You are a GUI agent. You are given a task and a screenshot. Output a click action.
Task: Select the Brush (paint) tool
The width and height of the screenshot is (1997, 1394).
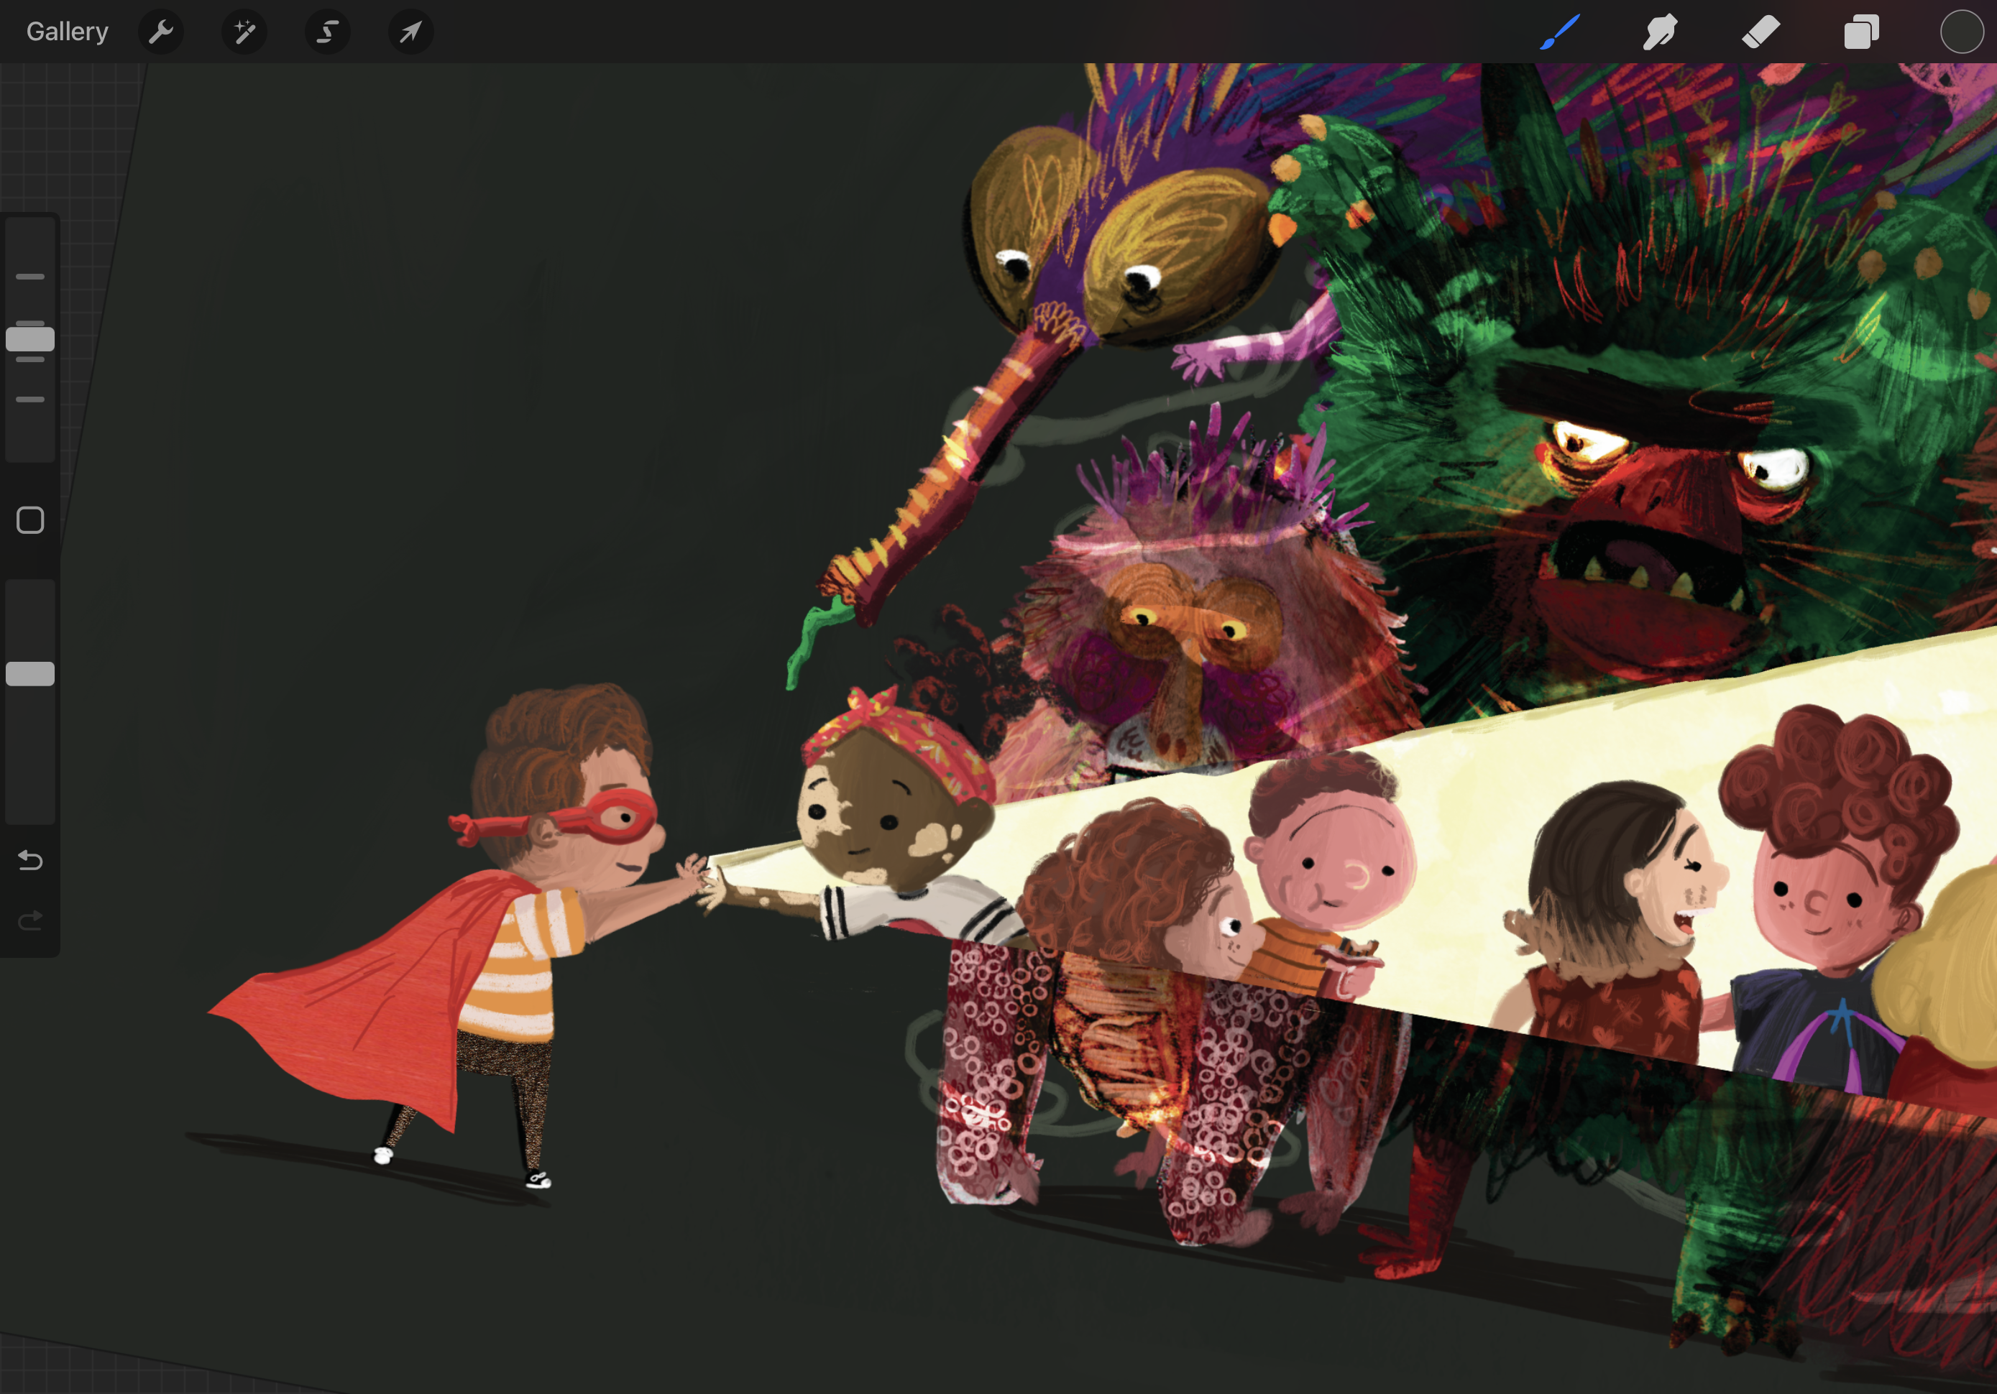(x=1559, y=32)
